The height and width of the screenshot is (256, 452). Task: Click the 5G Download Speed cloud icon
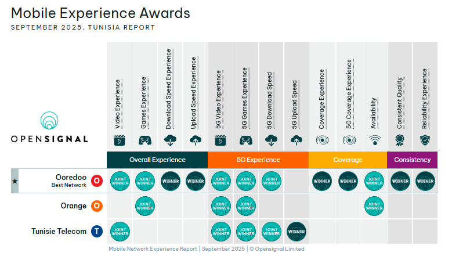pyautogui.click(x=271, y=140)
